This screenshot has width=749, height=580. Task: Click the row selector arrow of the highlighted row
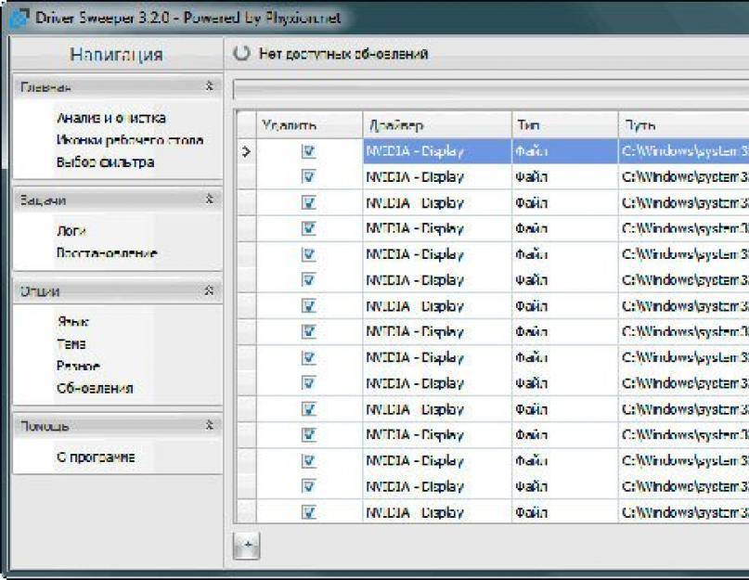[247, 151]
